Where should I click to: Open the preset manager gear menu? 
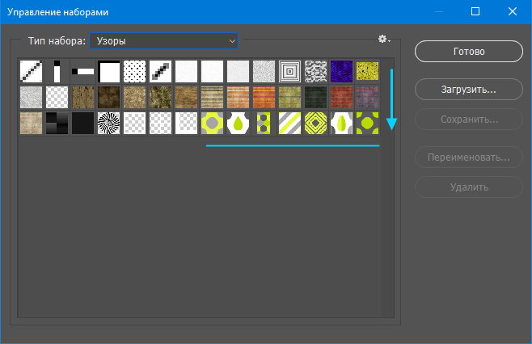384,40
